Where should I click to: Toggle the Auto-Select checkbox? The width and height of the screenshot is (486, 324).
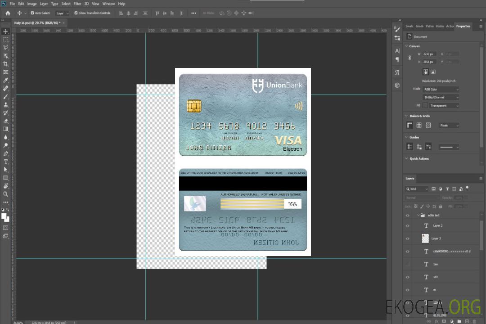[32, 13]
